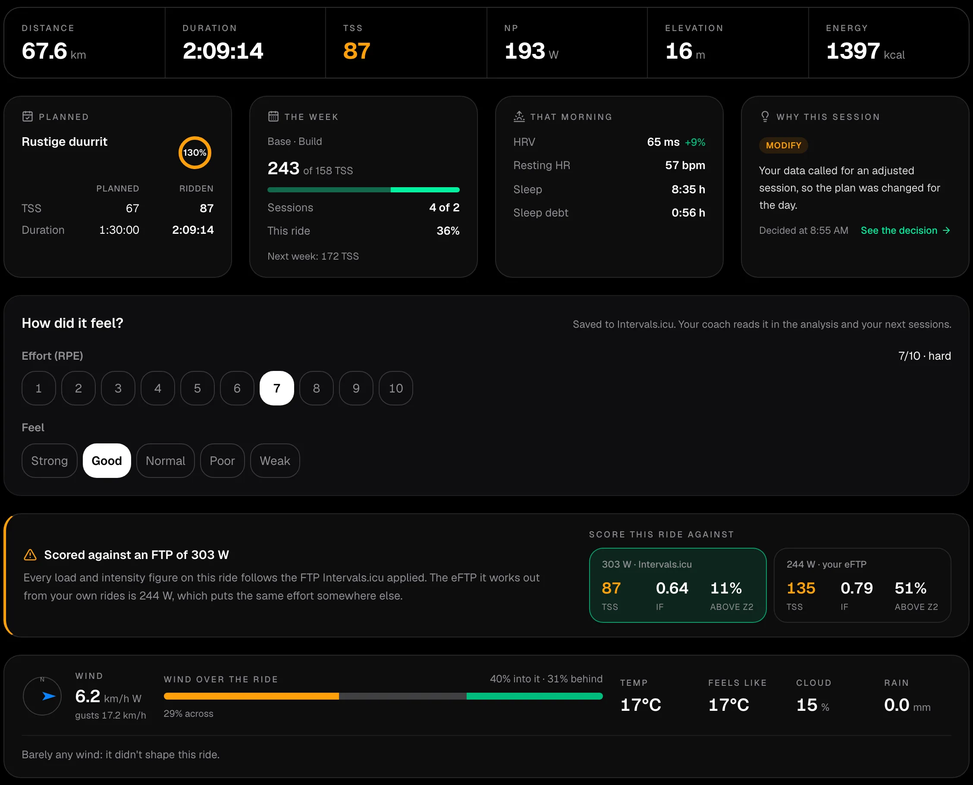The image size is (973, 785).
Task: Click the FTP warning triangle icon
Action: pyautogui.click(x=30, y=555)
